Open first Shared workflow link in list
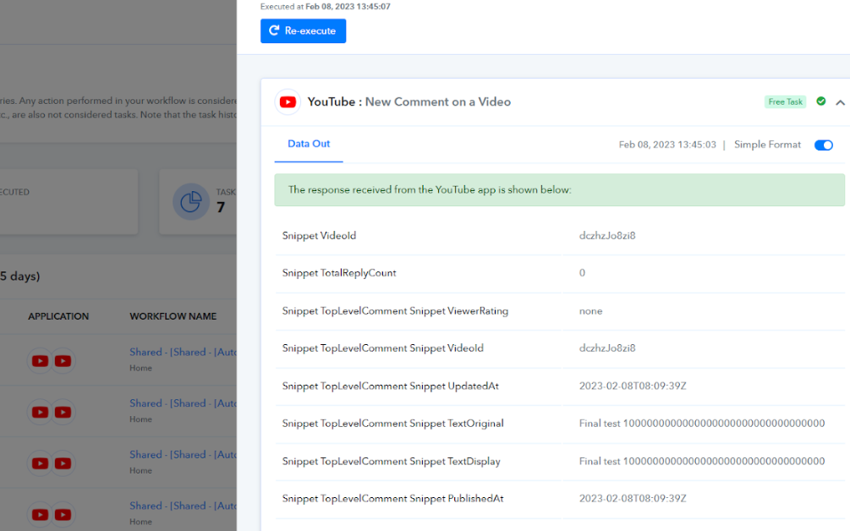 click(184, 353)
